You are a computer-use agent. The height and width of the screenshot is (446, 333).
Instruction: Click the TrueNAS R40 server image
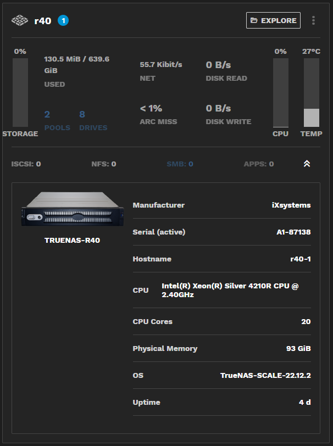pos(72,209)
